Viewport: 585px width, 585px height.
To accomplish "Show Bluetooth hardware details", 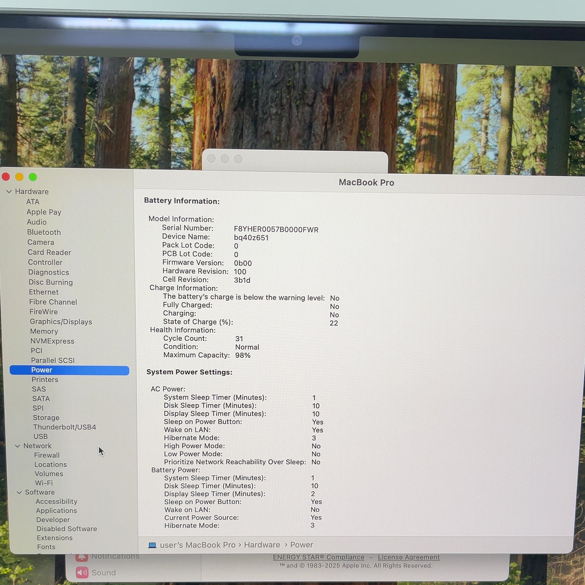I will click(x=44, y=233).
